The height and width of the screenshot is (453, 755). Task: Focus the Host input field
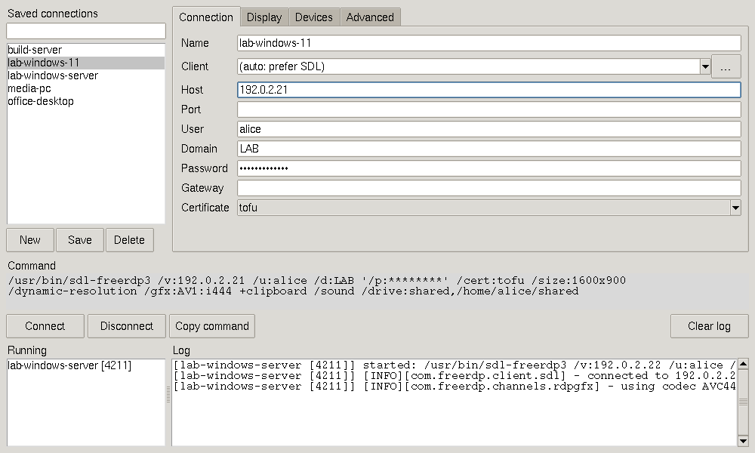coord(488,90)
